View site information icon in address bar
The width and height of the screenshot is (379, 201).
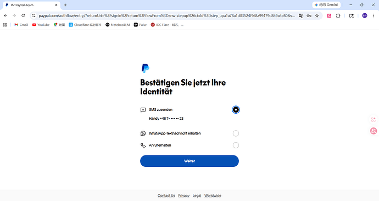click(x=34, y=16)
